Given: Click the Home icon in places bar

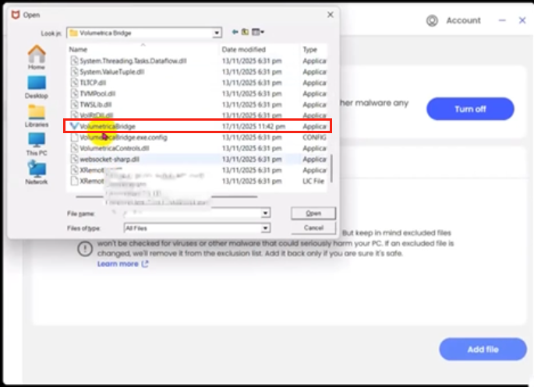Looking at the screenshot, I should [36, 56].
